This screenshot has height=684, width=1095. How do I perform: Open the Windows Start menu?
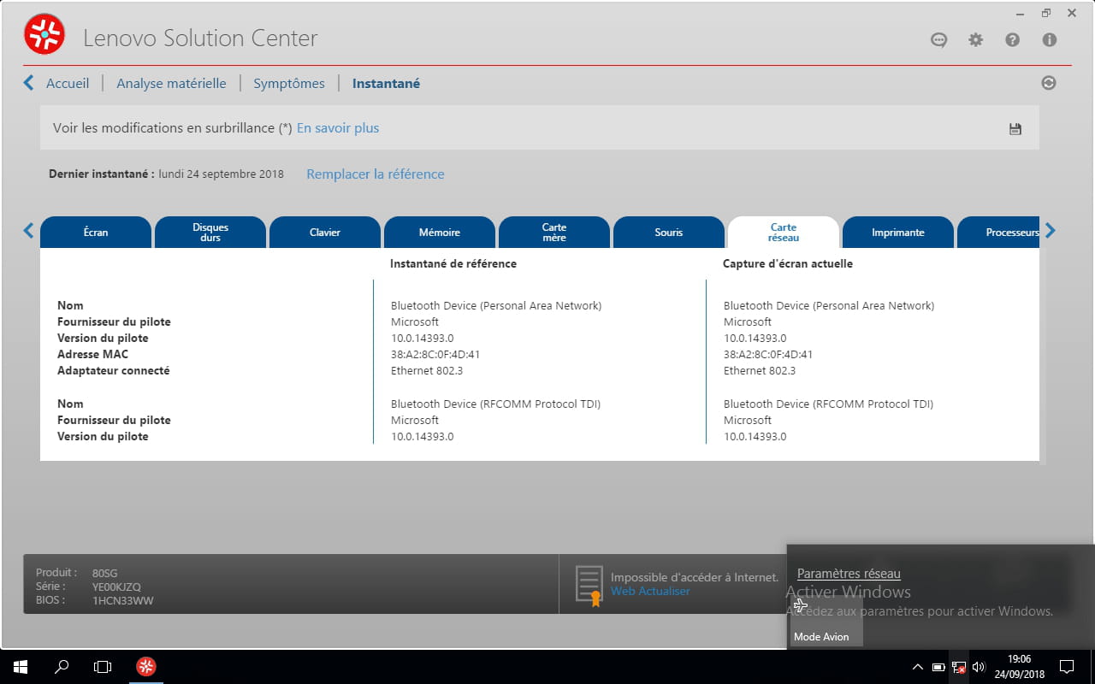(21, 666)
